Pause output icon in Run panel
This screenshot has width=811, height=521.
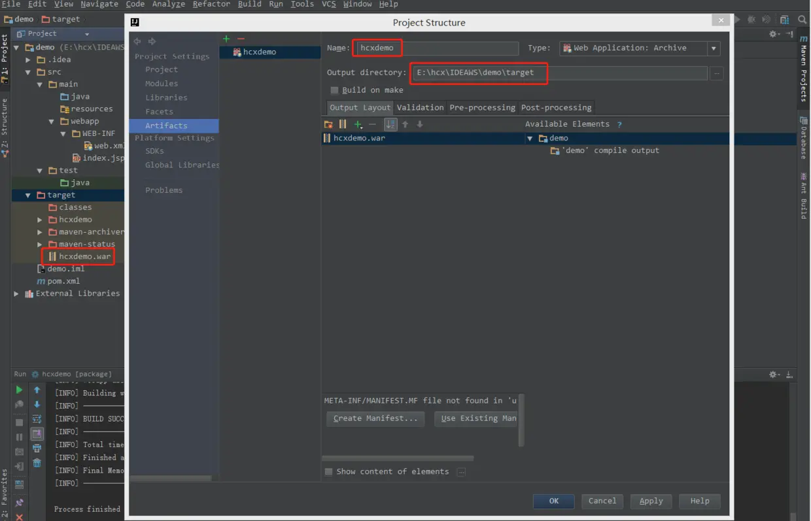(x=19, y=437)
